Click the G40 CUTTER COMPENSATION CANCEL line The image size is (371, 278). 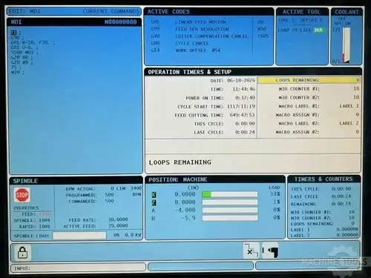pyautogui.click(x=199, y=36)
